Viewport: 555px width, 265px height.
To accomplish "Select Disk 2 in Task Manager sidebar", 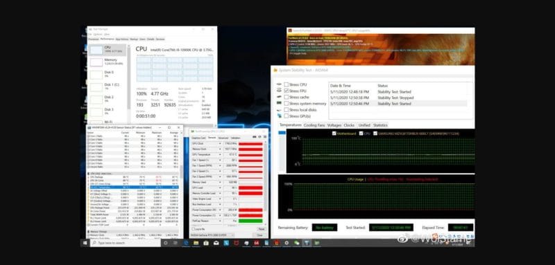I will (x=108, y=99).
